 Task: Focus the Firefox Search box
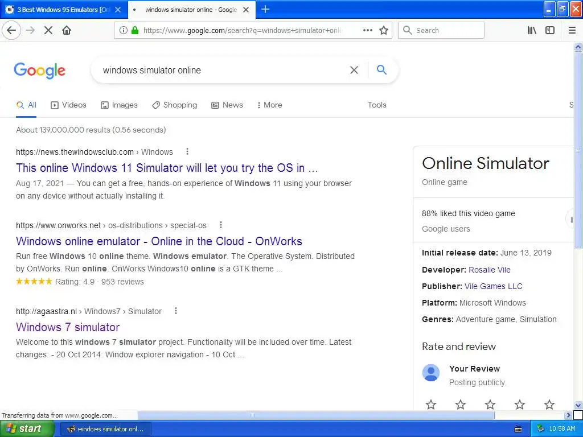pos(441,31)
